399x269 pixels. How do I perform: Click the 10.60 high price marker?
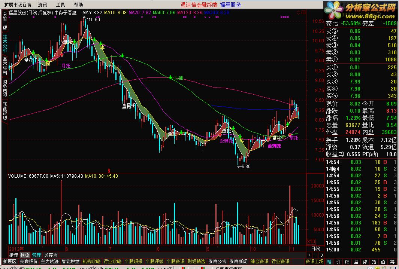point(94,20)
